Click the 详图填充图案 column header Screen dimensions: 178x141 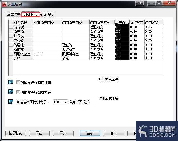click(75, 22)
